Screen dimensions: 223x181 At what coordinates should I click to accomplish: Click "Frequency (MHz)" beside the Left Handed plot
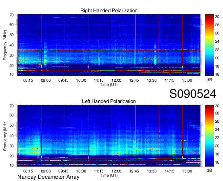(x=5, y=136)
